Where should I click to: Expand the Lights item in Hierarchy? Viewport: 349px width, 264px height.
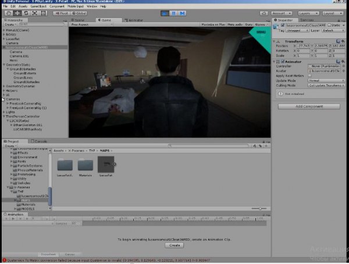(x=4, y=111)
